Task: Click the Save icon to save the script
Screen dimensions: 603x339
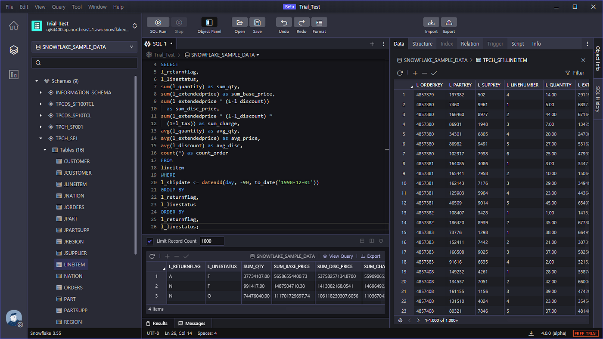Action: coord(257,22)
